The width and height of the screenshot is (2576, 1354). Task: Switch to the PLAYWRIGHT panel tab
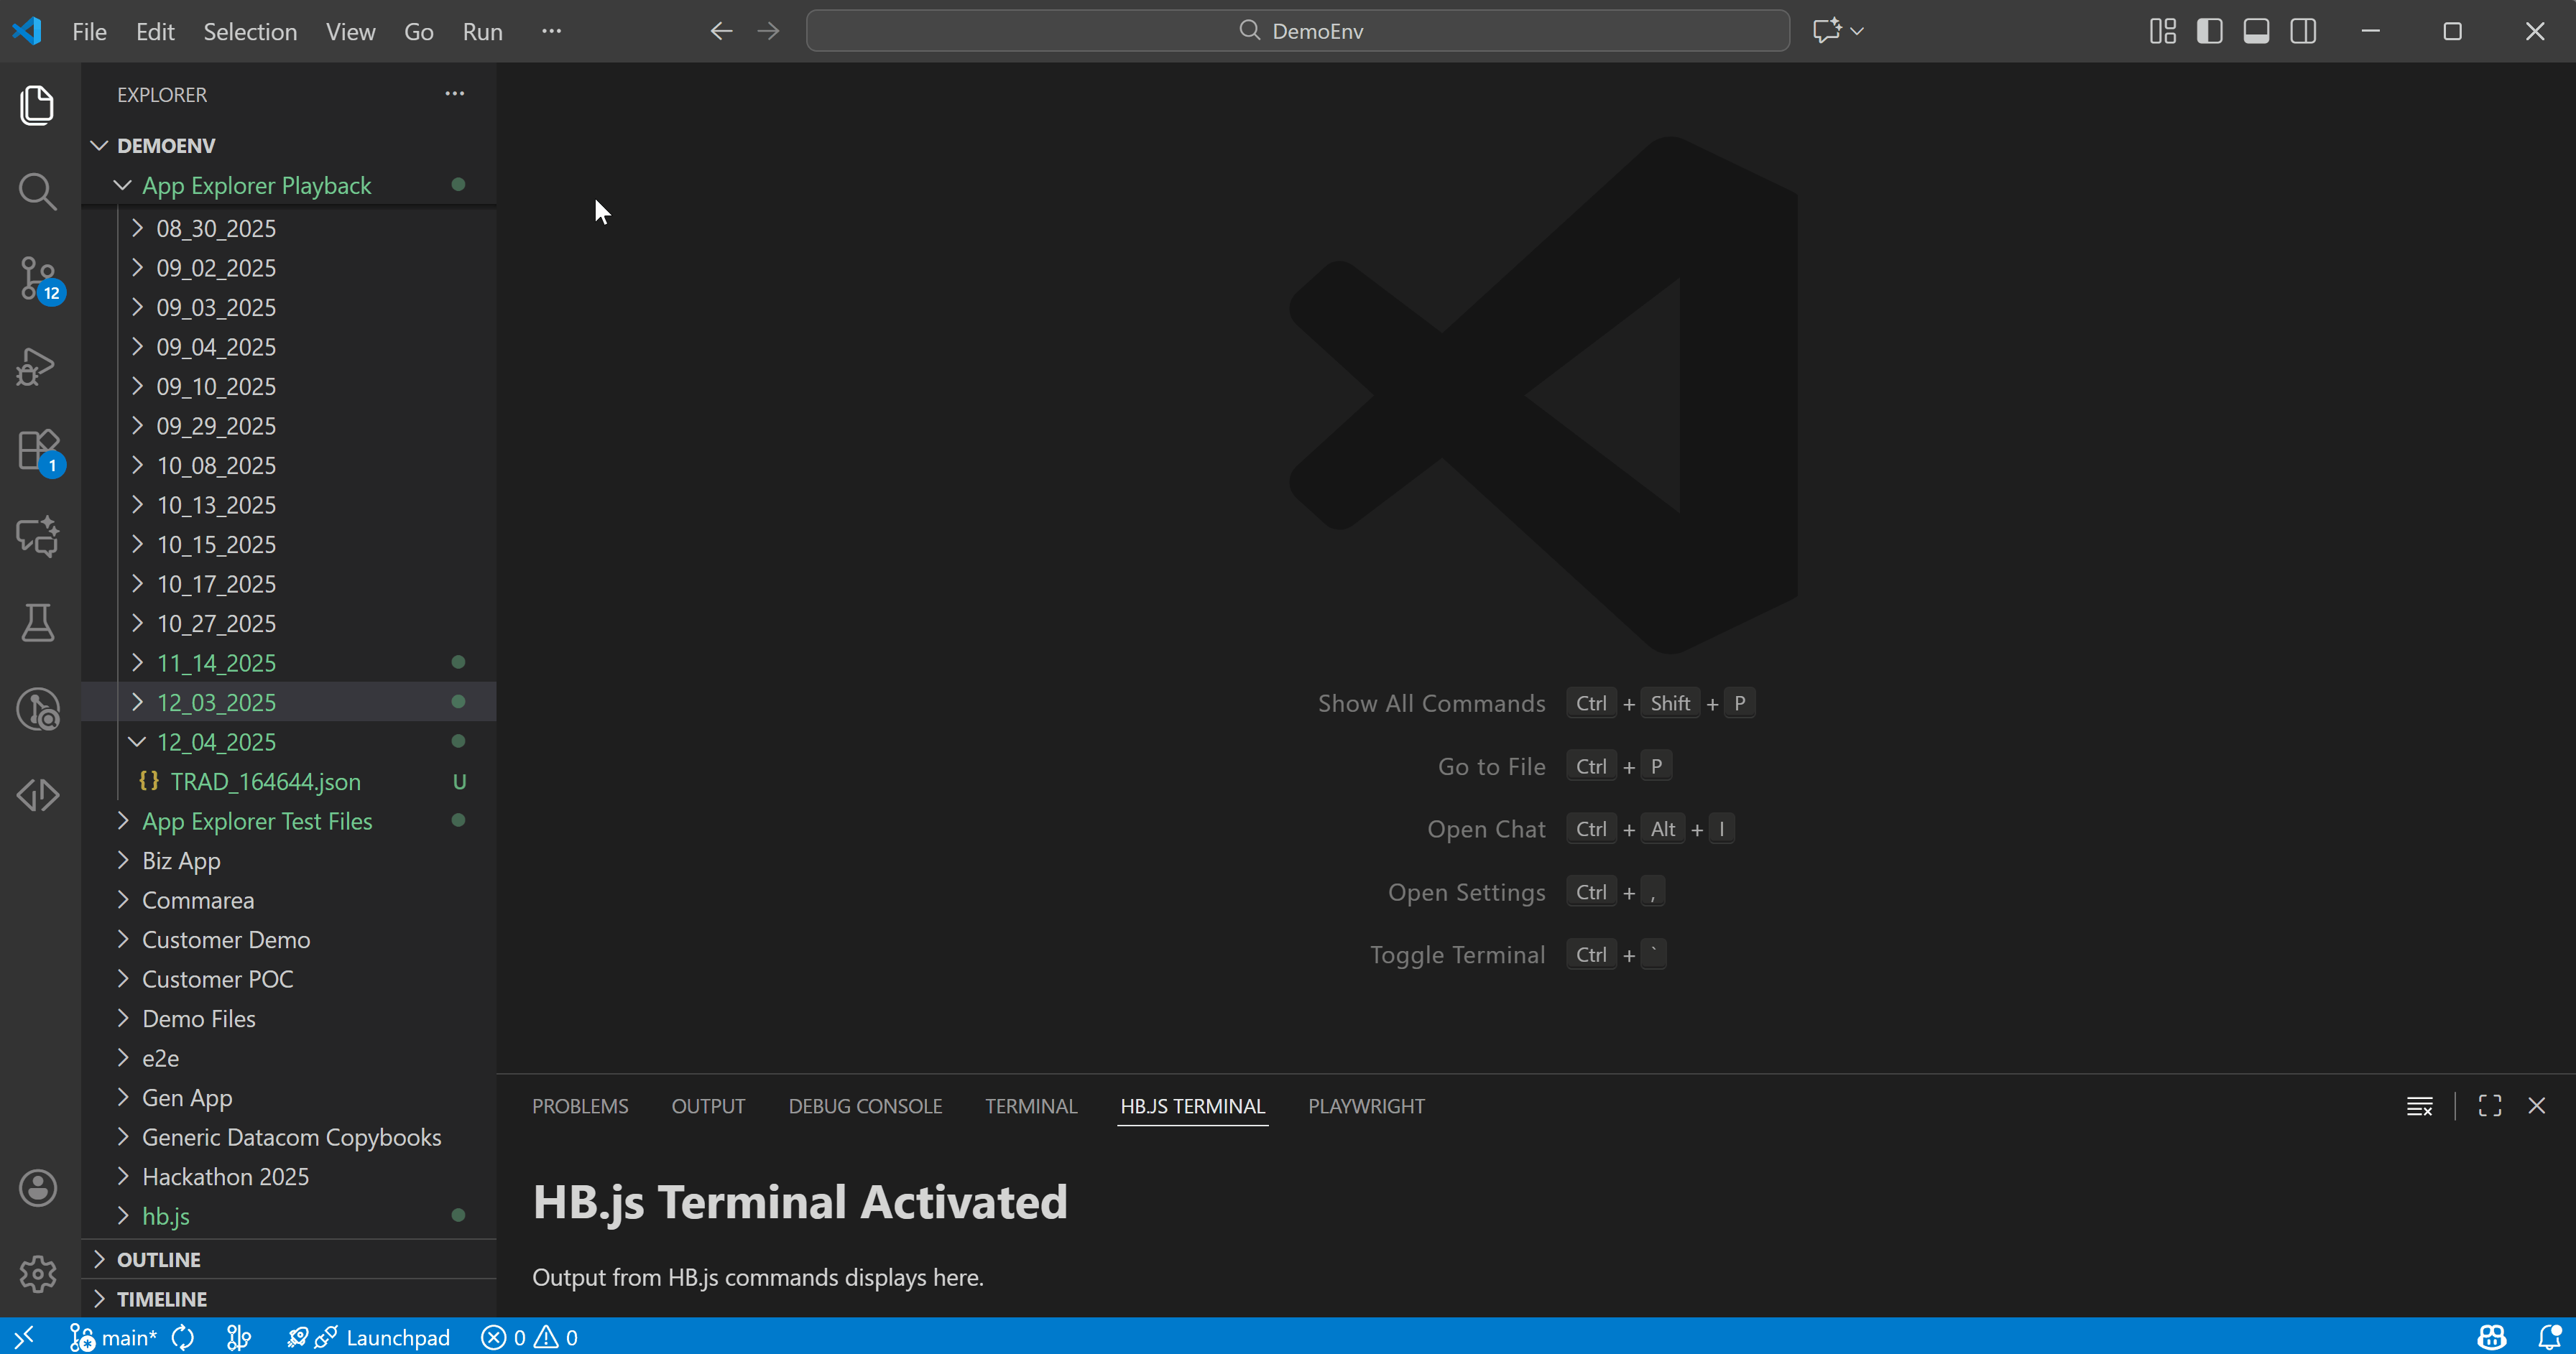click(x=1366, y=1106)
